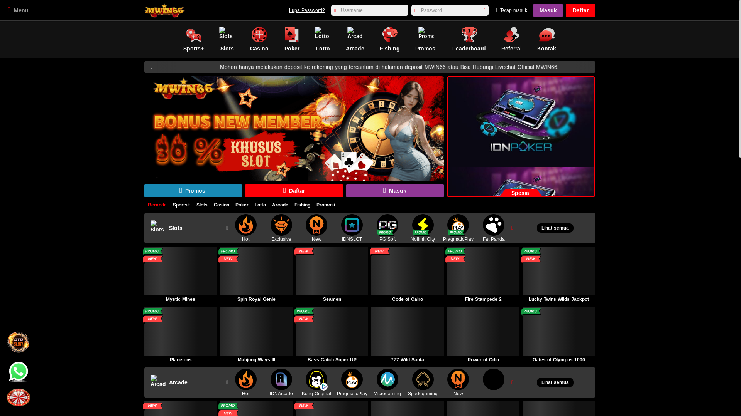Switch to the Fishing tab

pos(302,205)
